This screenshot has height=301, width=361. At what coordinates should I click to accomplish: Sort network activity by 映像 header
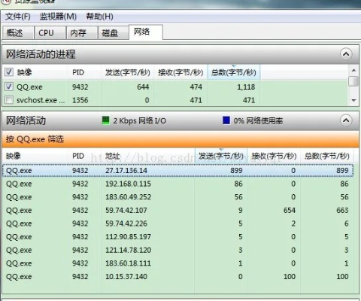tap(35, 156)
